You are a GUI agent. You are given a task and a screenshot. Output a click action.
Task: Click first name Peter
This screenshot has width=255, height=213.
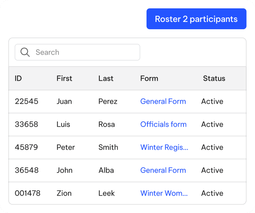coord(66,147)
